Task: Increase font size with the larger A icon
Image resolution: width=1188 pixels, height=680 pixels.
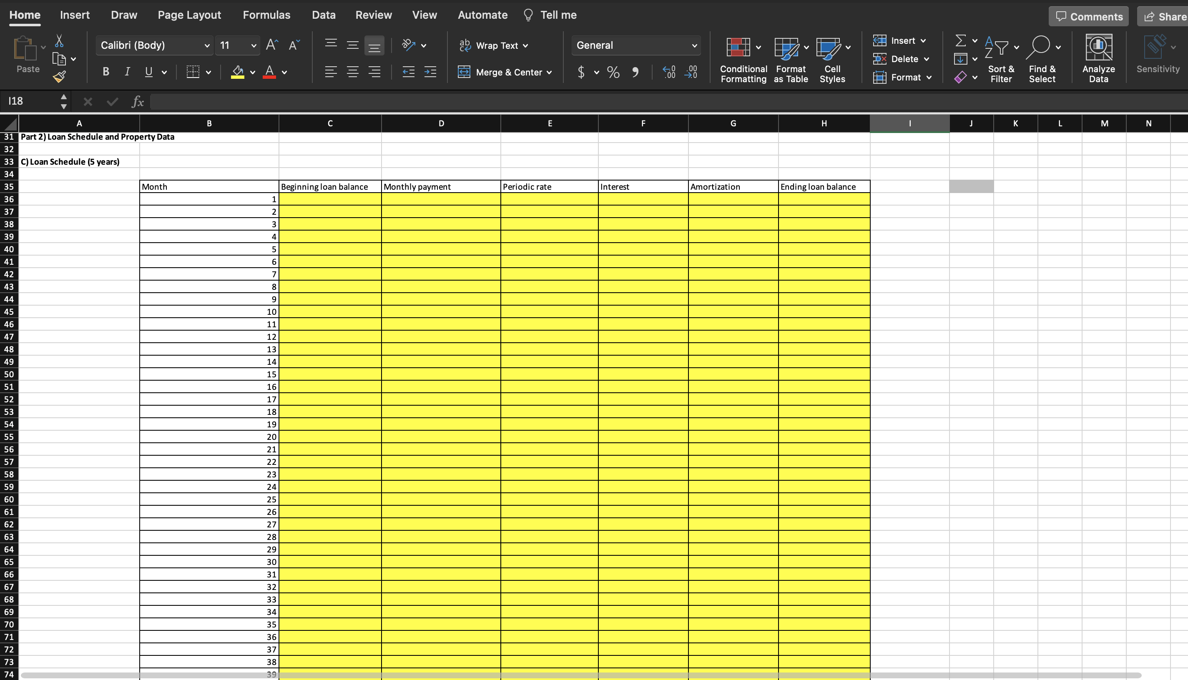Action: [272, 45]
